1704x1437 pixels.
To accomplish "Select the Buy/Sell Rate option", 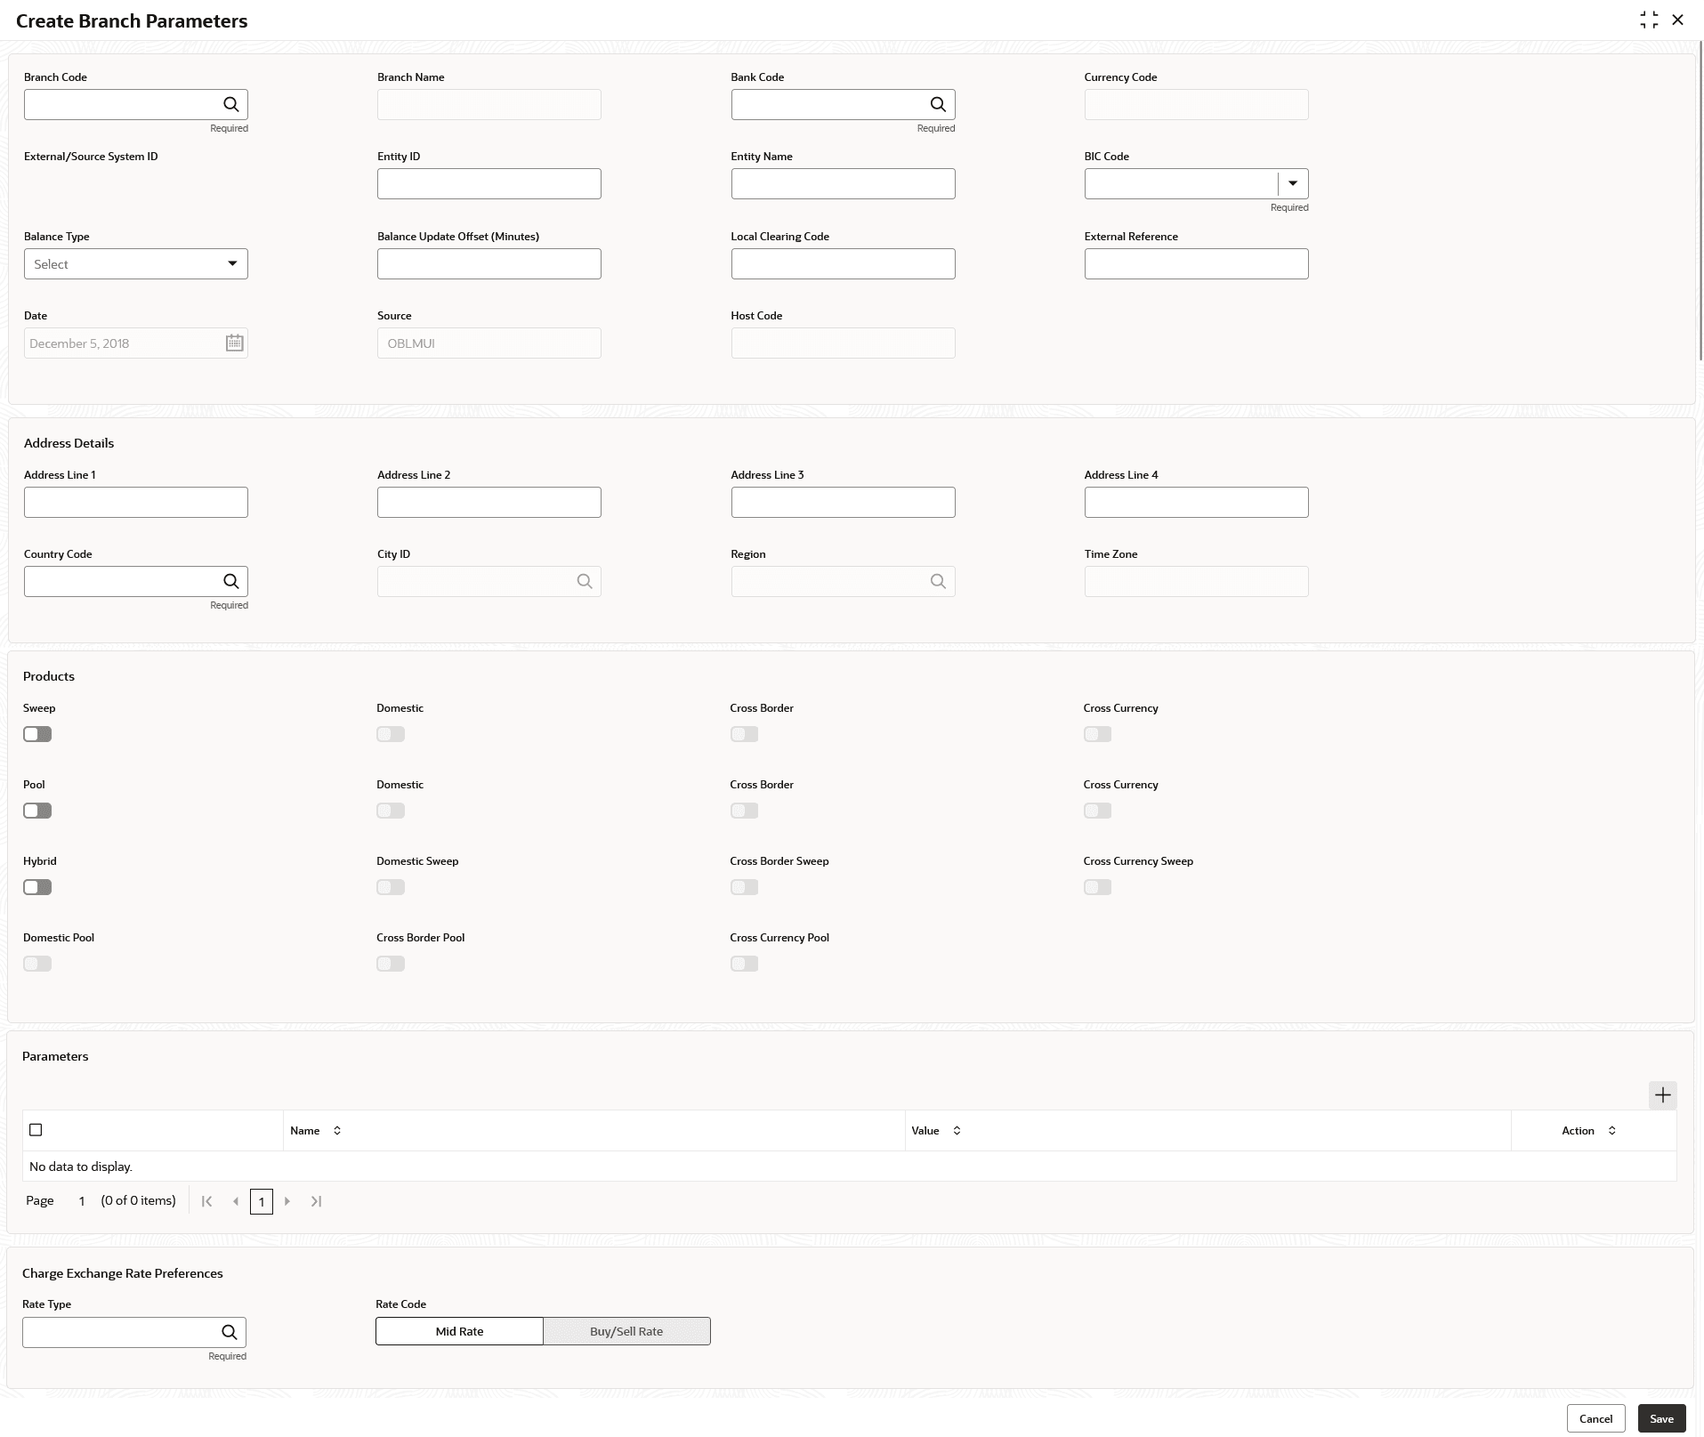I will tap(626, 1331).
